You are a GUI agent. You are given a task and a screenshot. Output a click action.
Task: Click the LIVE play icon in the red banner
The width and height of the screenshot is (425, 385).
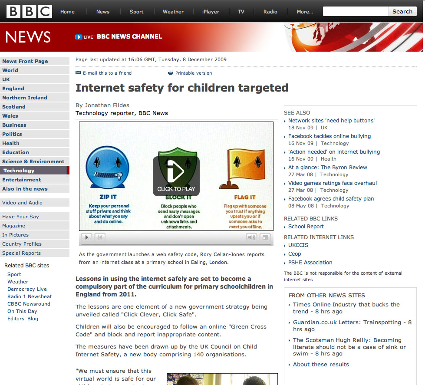point(79,37)
